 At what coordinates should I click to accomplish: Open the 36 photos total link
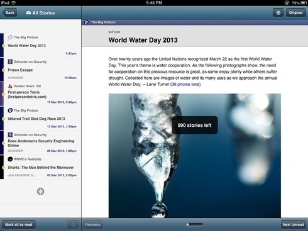(185, 84)
